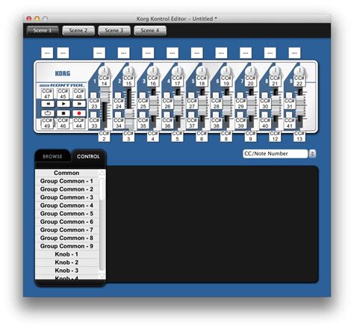Click the CC# 31 button label
The image size is (354, 329).
click(x=289, y=104)
